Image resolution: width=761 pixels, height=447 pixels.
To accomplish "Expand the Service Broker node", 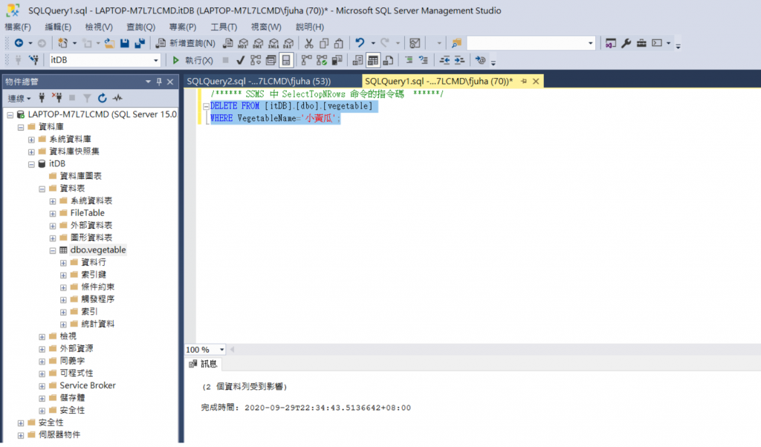I will coord(42,386).
